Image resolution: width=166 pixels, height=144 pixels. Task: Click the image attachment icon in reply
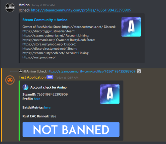[139, 71]
